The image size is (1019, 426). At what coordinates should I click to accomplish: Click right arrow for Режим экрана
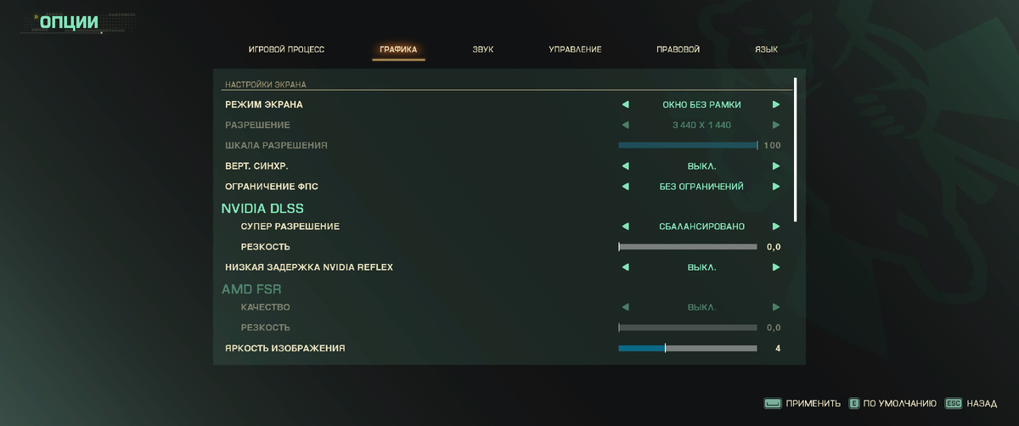click(x=776, y=105)
